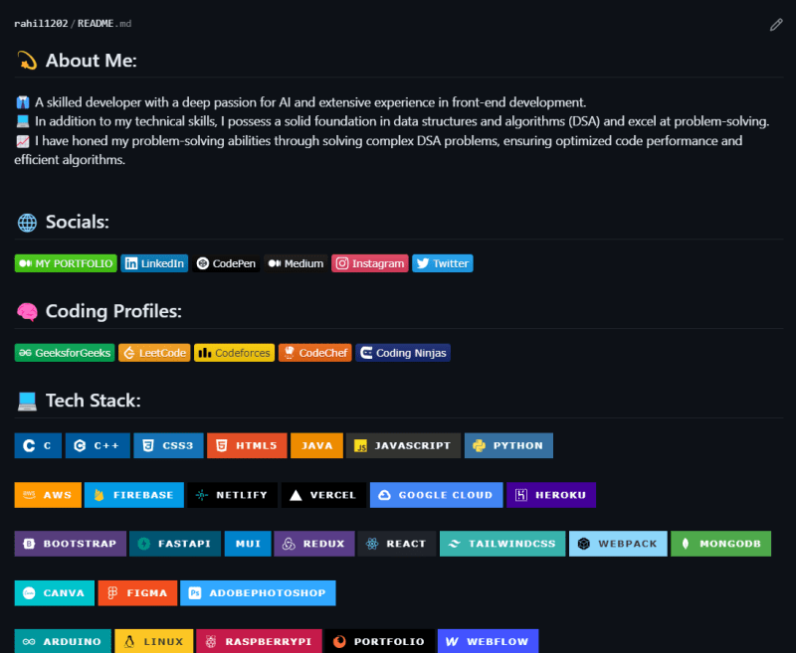796x653 pixels.
Task: Click the README.md file name
Action: [x=104, y=23]
